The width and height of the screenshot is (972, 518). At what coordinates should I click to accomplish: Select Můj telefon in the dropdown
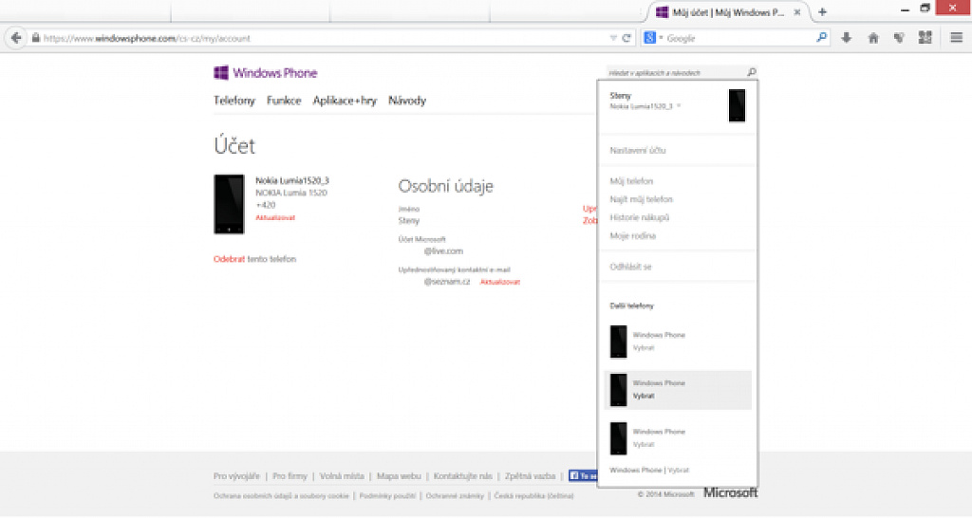(x=631, y=181)
